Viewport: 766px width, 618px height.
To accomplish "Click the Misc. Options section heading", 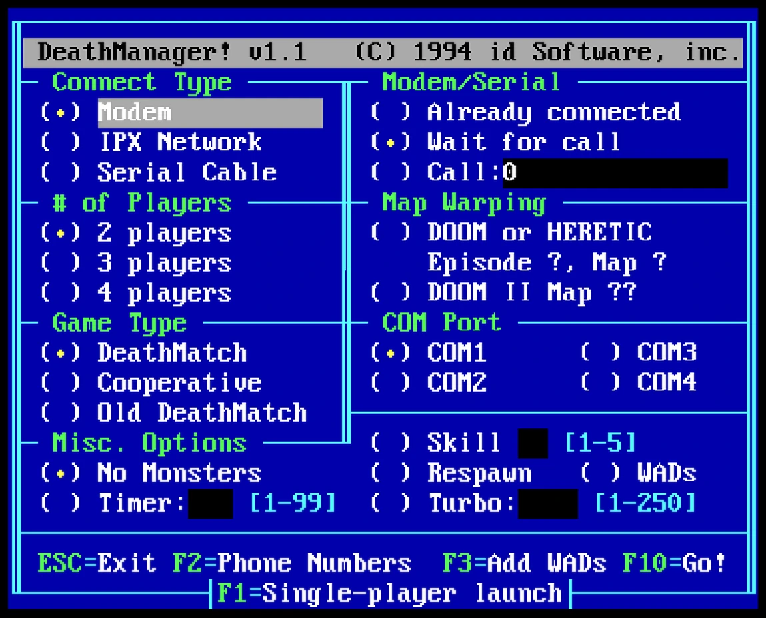I will pyautogui.click(x=149, y=444).
